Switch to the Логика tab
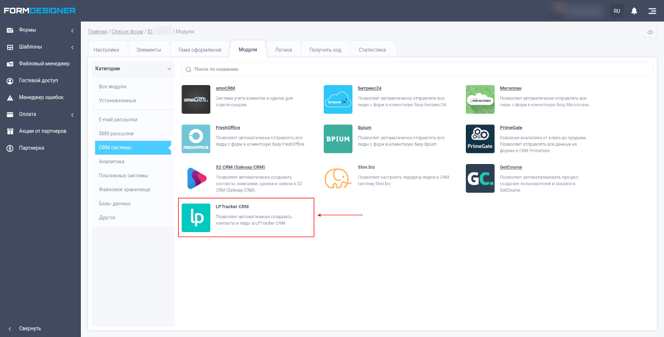Viewport: 664px width, 337px height. tap(283, 50)
